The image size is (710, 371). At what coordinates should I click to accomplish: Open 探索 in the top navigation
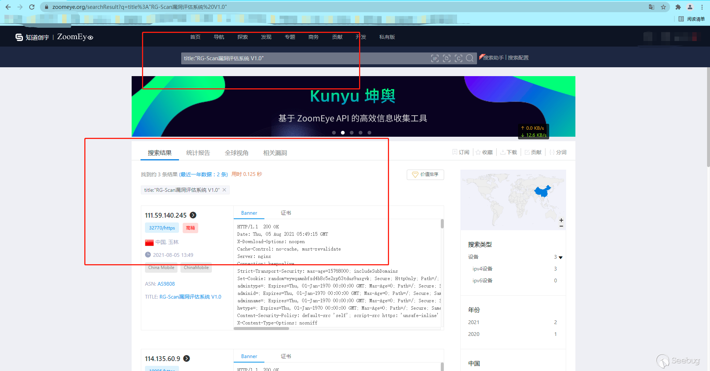point(243,37)
